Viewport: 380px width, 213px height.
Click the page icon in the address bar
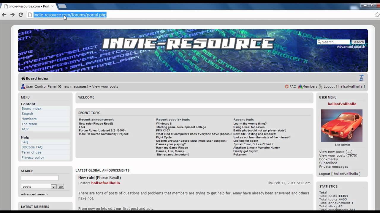pos(30,15)
